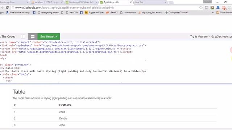Screen dimensions: 232x130
Task: Open php - php_intl extension bookmark
Action: click(x=150, y=13)
